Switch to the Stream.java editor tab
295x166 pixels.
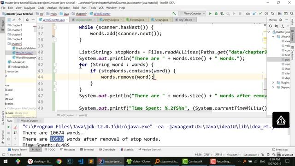136,20
